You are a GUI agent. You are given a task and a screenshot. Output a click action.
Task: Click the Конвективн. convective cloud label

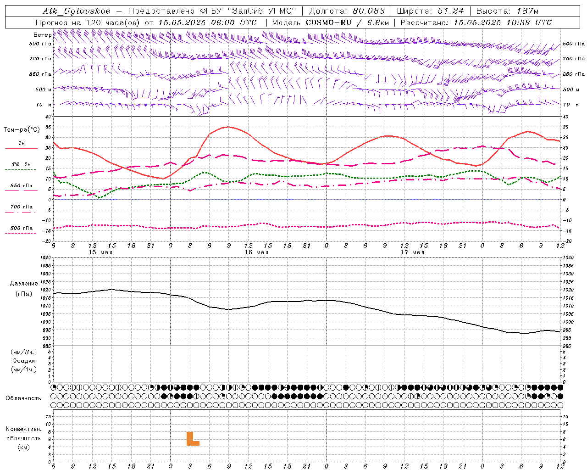coord(23,429)
